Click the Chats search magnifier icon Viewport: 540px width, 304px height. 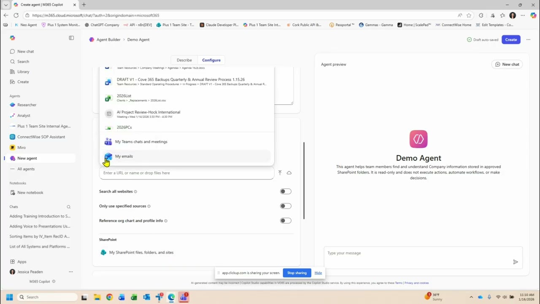68,207
